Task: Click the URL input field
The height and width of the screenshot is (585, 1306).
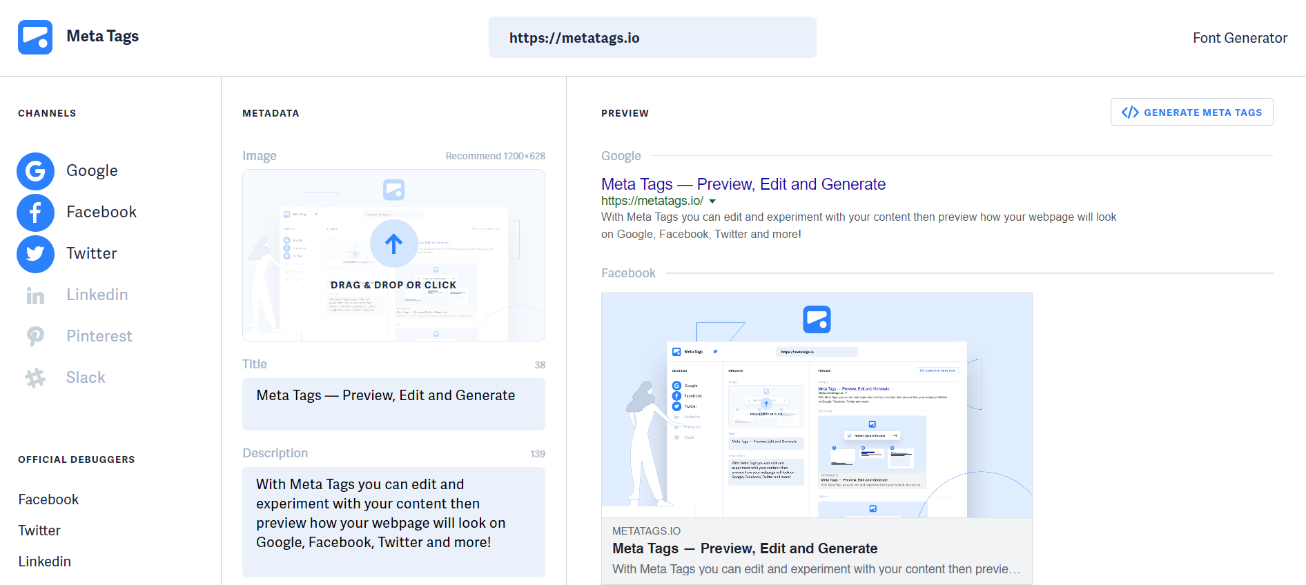Action: (x=652, y=37)
